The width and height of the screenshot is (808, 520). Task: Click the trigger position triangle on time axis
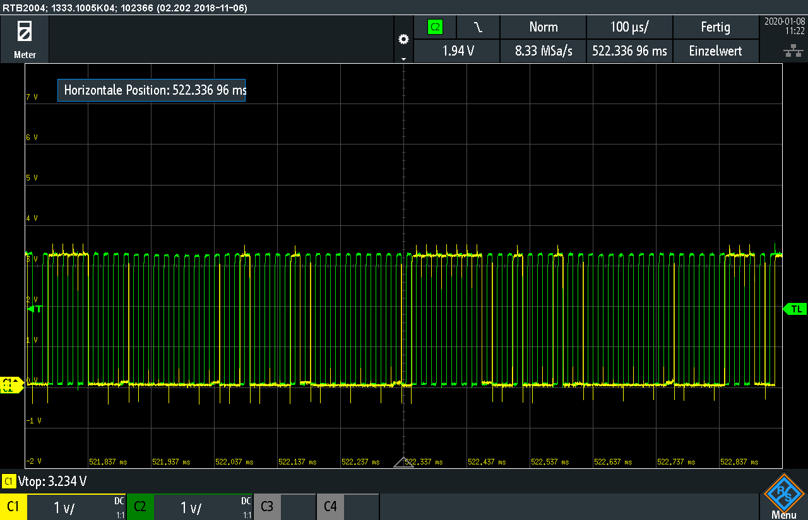point(403,463)
